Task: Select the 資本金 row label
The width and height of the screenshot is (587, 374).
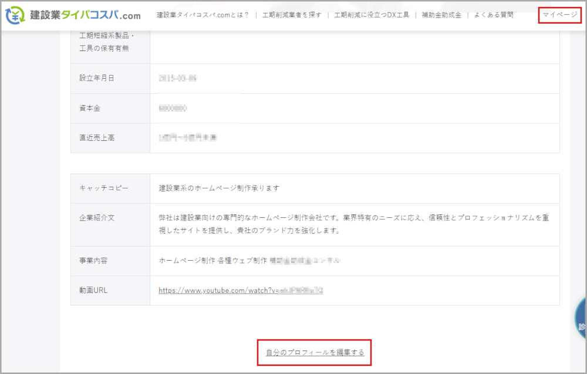Action: coord(90,108)
